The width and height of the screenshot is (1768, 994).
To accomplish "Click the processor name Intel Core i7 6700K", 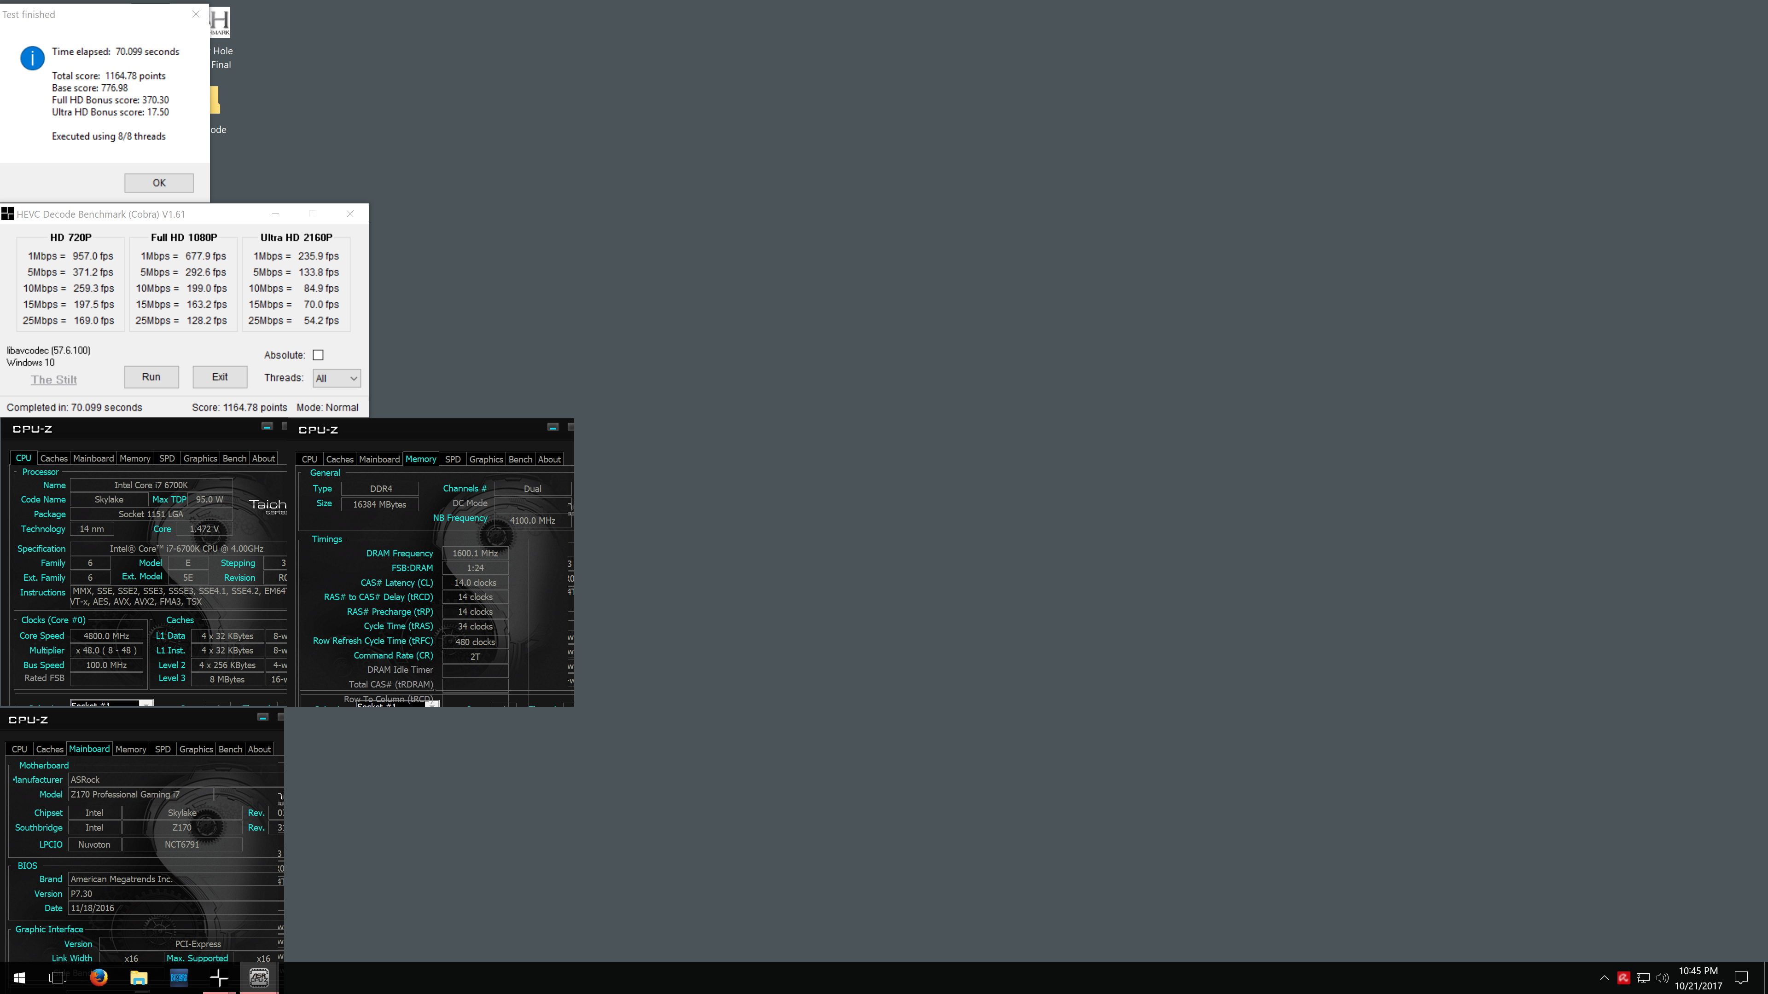I will pyautogui.click(x=151, y=485).
